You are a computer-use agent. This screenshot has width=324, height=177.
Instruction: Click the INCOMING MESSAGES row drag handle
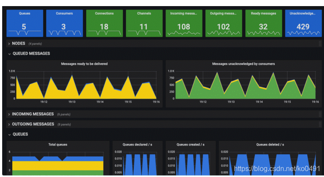(x=320, y=114)
